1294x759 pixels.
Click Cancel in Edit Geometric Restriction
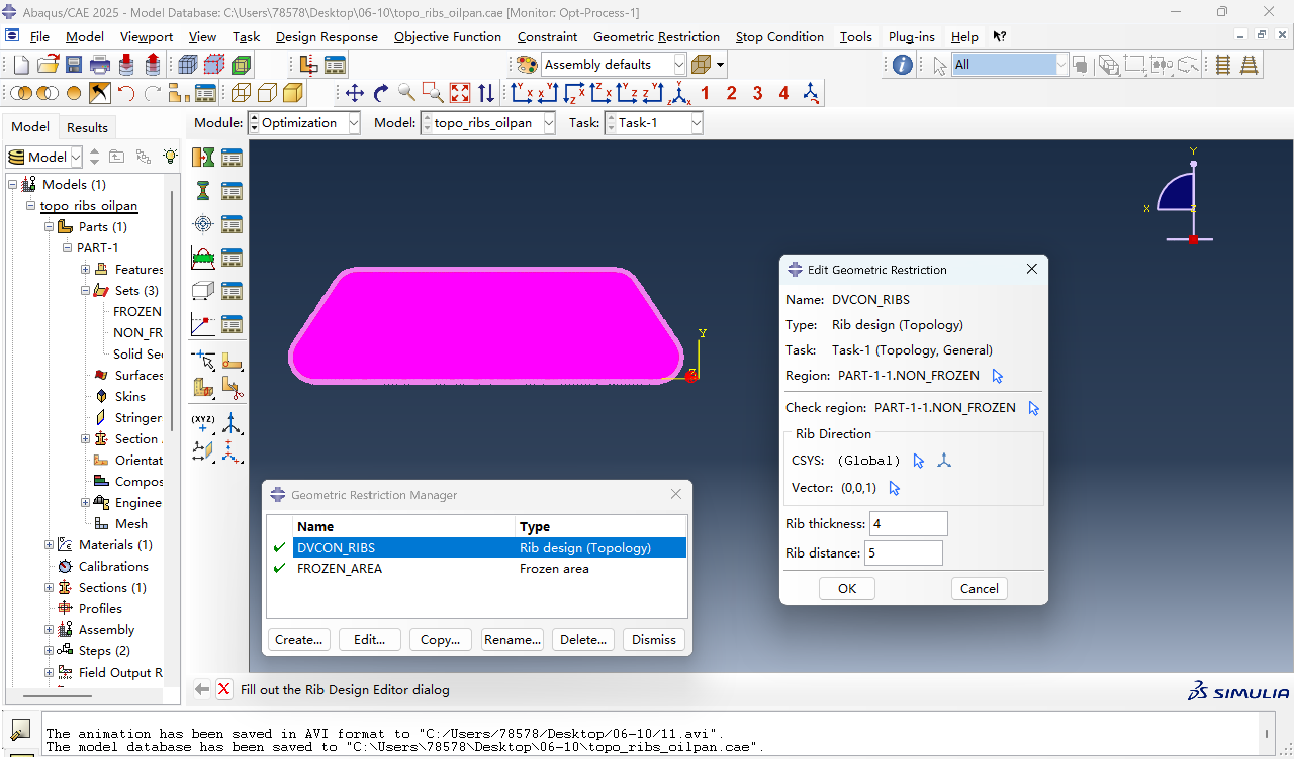979,588
